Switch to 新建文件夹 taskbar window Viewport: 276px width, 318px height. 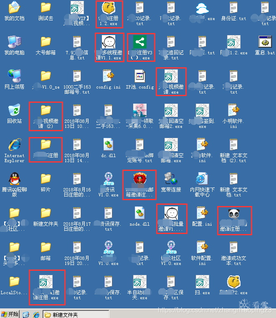(76, 315)
